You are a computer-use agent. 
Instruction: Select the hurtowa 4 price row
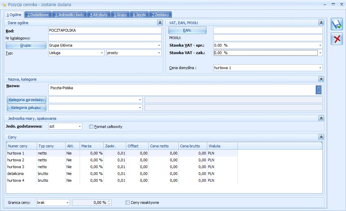122,180
